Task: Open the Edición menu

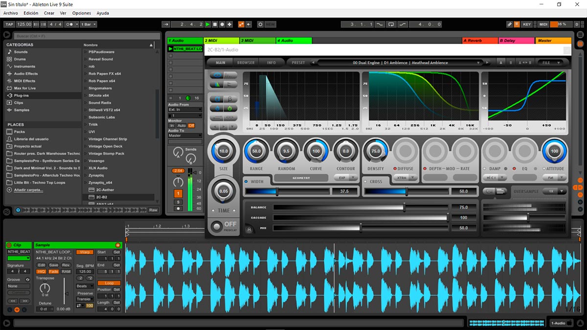Action: [x=31, y=13]
